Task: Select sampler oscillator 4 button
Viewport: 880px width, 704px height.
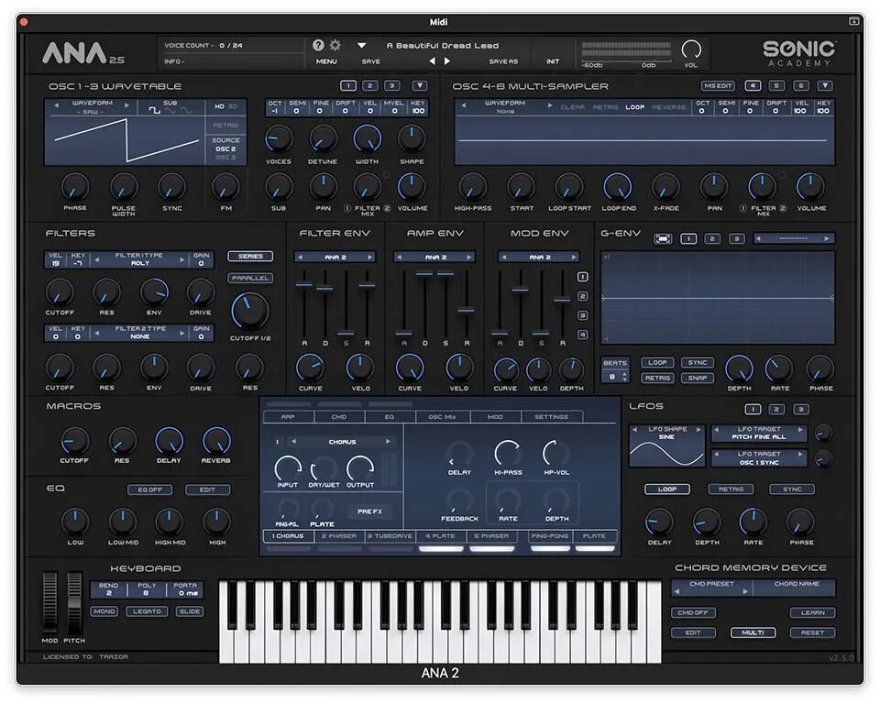Action: click(753, 86)
